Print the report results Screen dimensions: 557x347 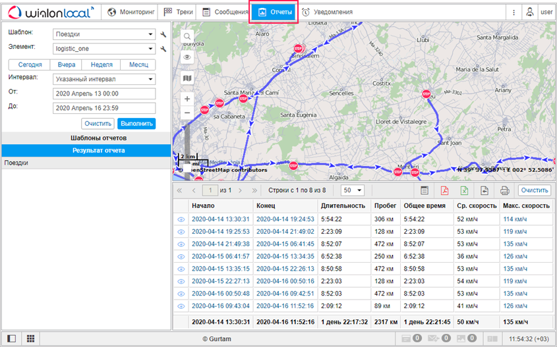click(504, 190)
